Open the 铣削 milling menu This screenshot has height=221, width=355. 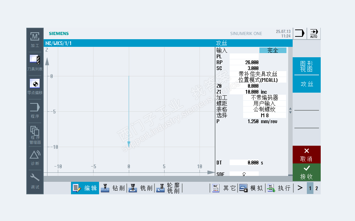tap(140, 188)
